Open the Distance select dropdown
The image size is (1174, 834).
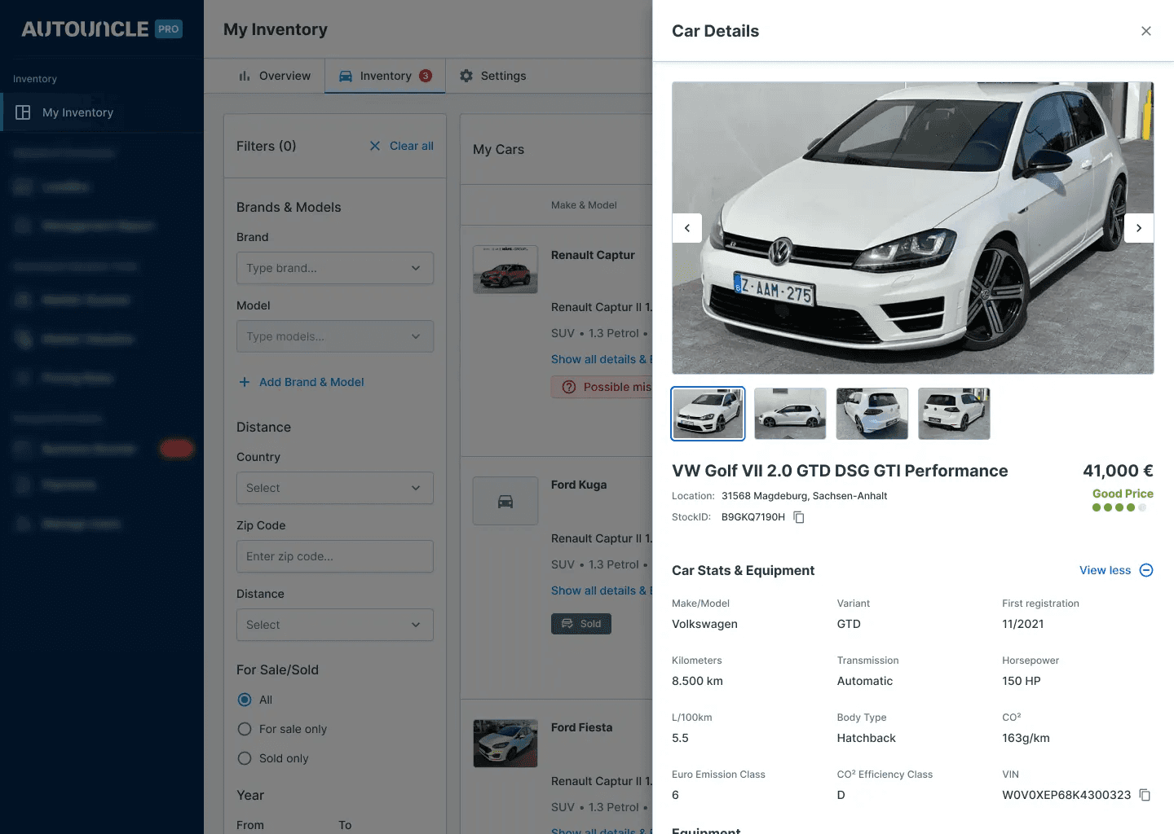(335, 625)
